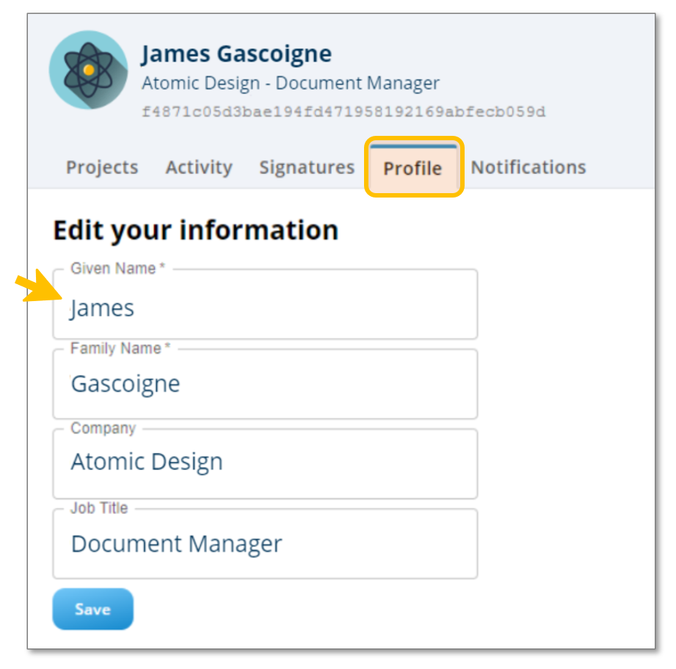676x669 pixels.
Task: Click the James Gascoigne name heading
Action: pyautogui.click(x=236, y=54)
